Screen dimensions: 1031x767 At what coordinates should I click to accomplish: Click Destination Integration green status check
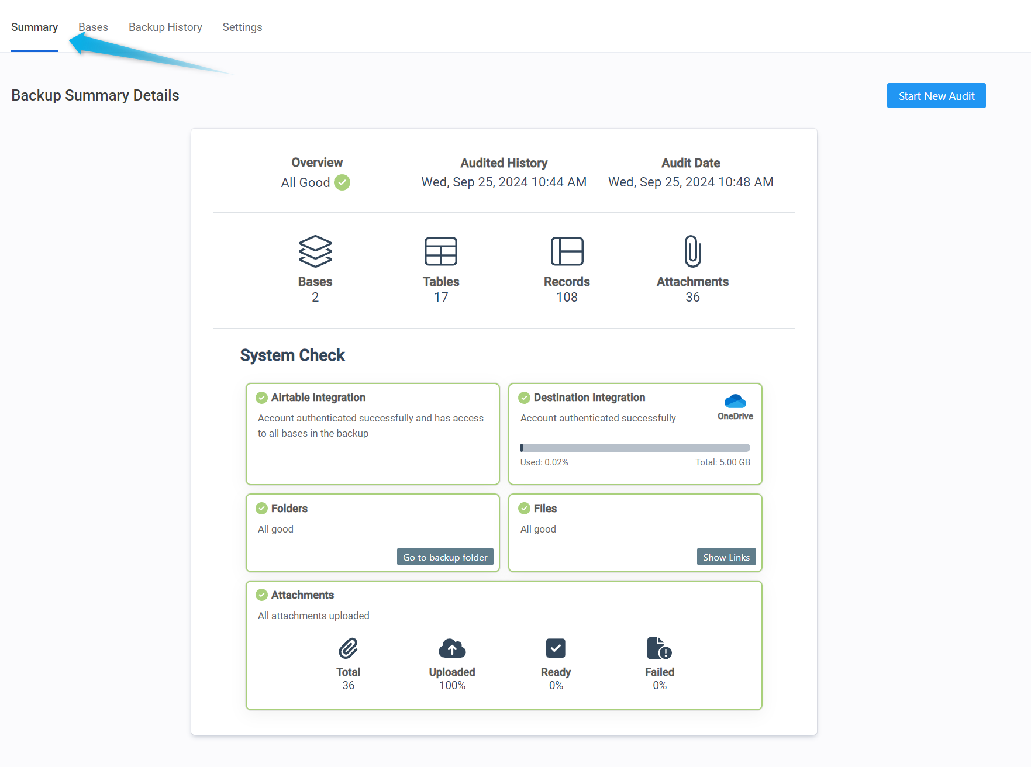[525, 398]
